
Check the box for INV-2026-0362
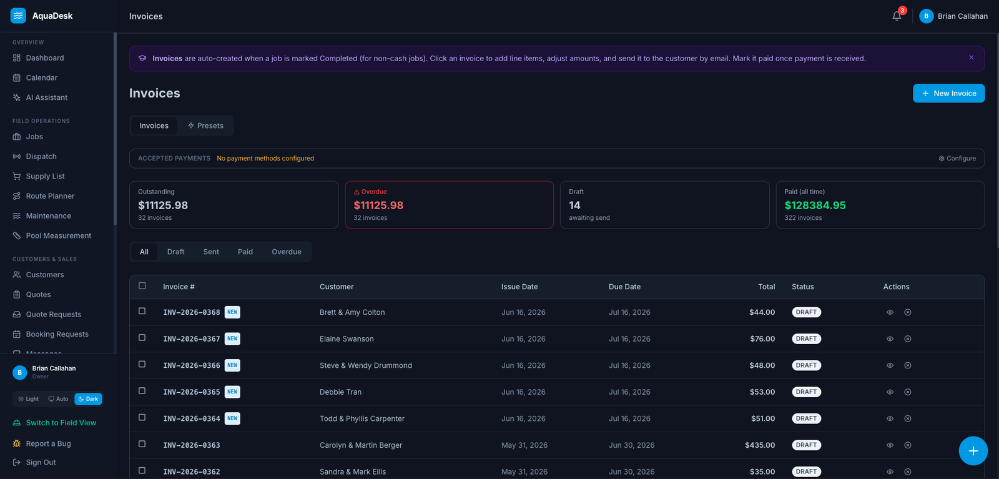[x=142, y=471]
